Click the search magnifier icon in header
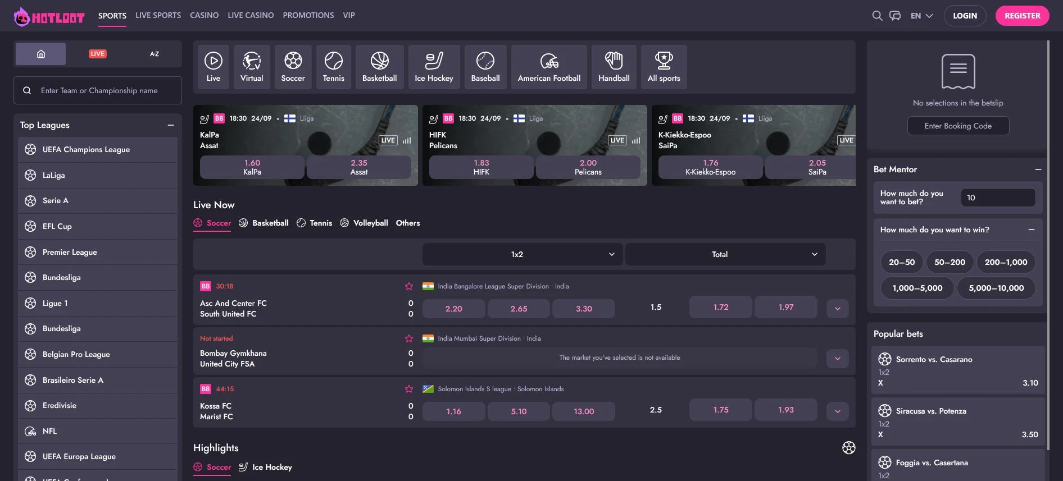 [x=877, y=16]
